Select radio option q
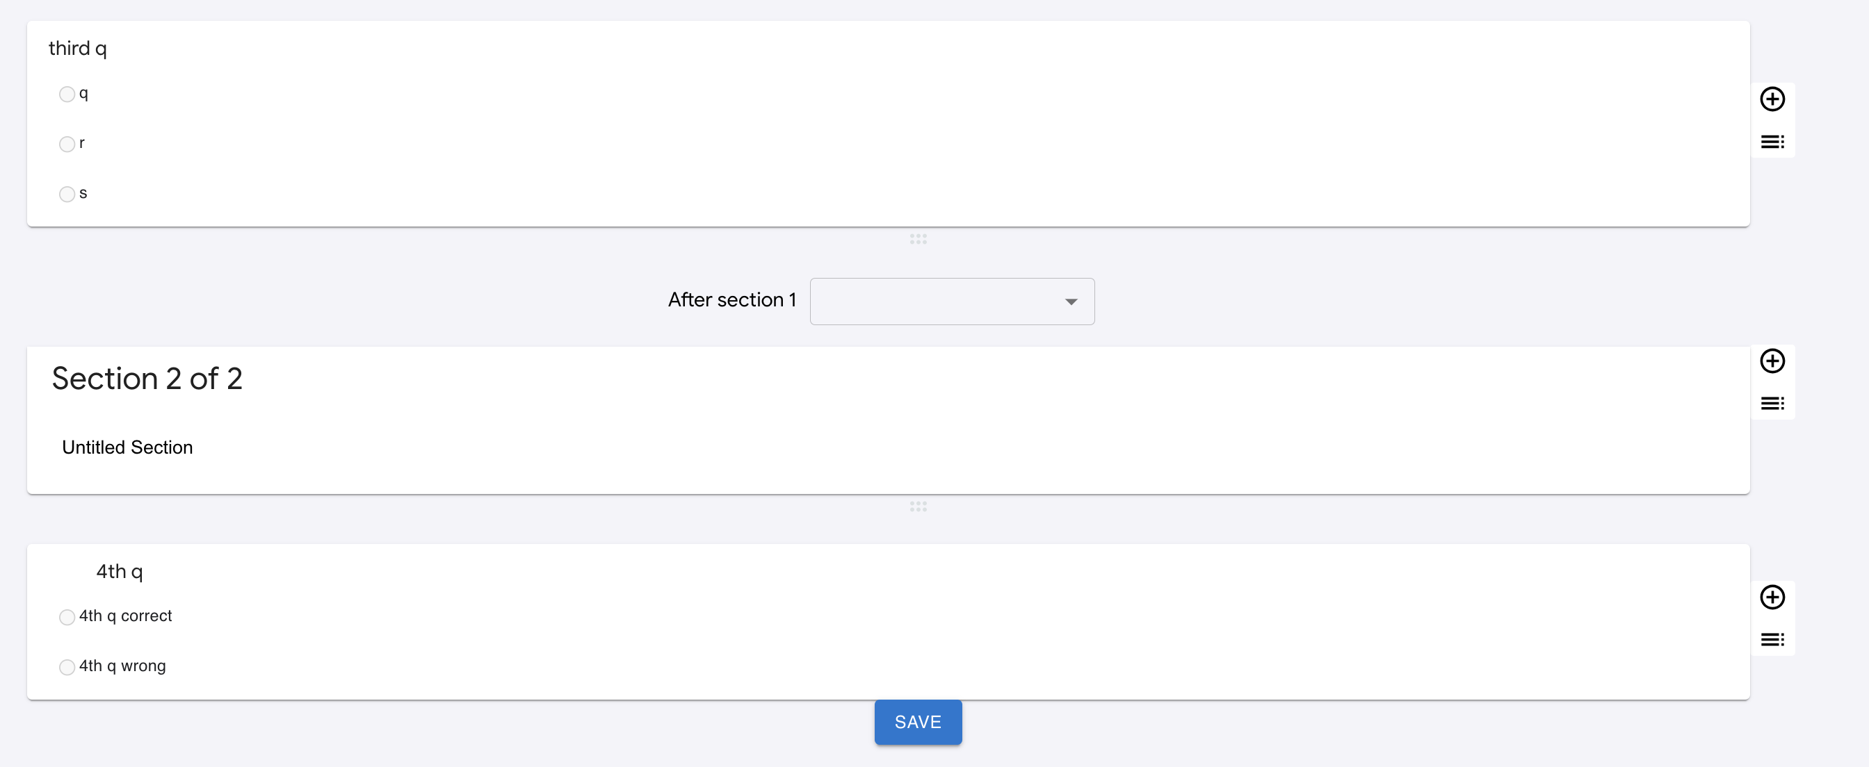This screenshot has width=1869, height=767. point(67,94)
